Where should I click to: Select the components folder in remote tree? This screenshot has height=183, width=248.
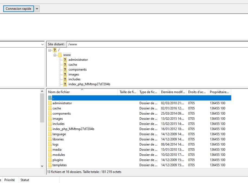click(77, 70)
